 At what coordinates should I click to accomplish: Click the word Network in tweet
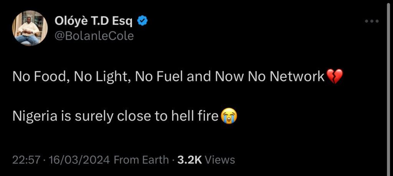[x=297, y=77]
